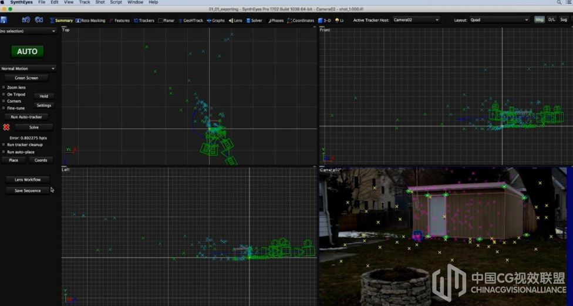This screenshot has height=306, width=573.
Task: Open the Edit menu
Action: pyautogui.click(x=55, y=2)
